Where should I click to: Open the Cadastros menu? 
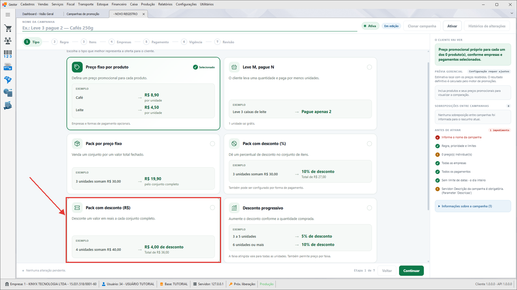coord(27,4)
